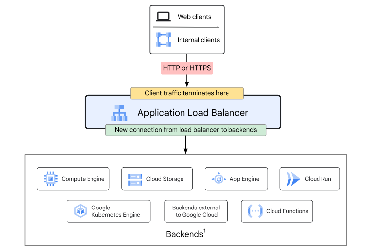Click the Backends caption text
The height and width of the screenshot is (250, 365).
pyautogui.click(x=184, y=234)
